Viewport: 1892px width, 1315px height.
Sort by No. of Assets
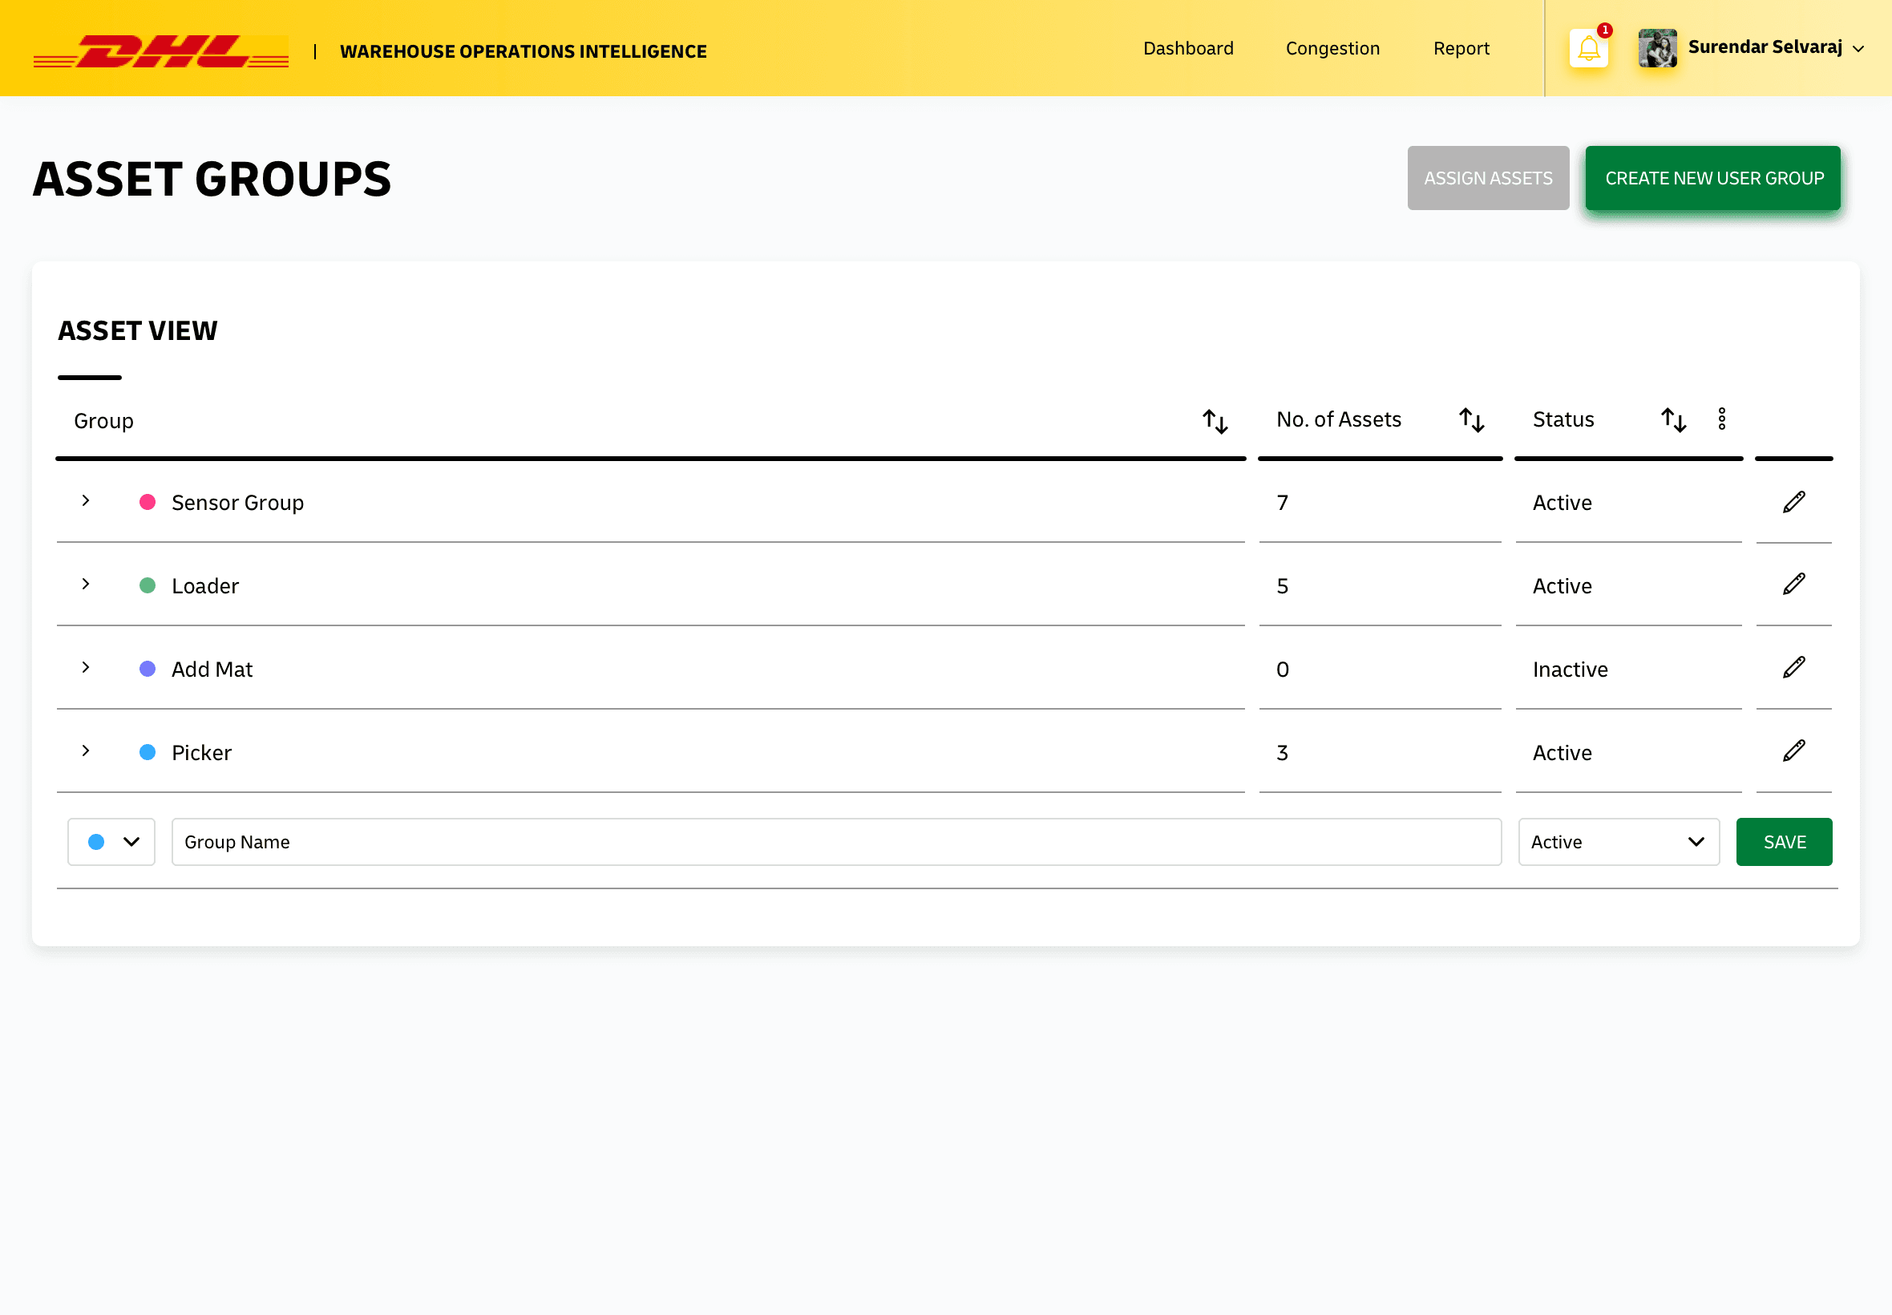click(1471, 420)
